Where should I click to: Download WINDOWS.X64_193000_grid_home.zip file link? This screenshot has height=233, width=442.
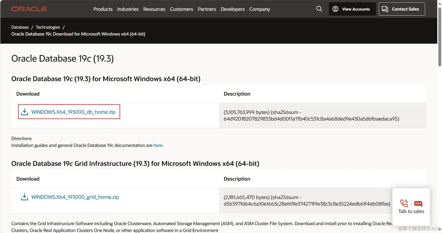pyautogui.click(x=75, y=197)
